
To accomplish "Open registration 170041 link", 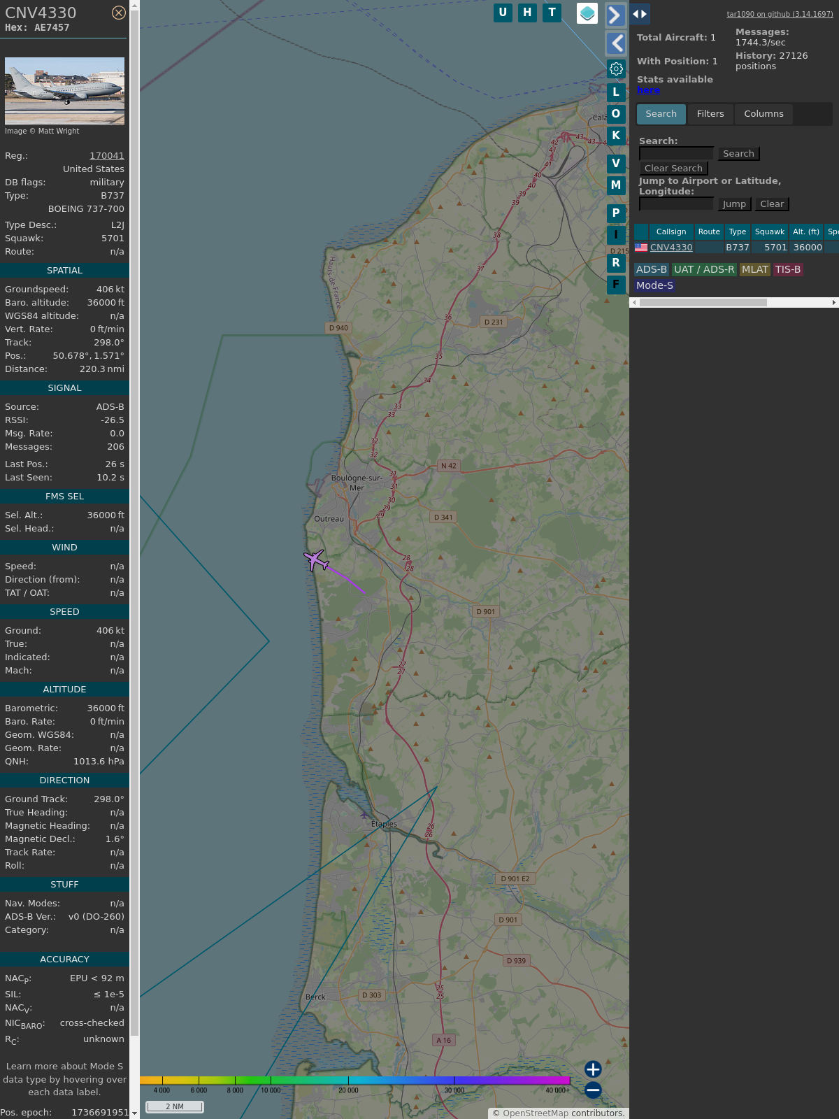I will (x=106, y=156).
